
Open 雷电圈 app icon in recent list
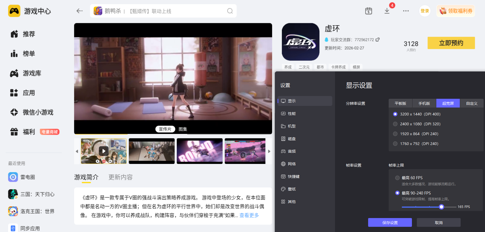13,177
